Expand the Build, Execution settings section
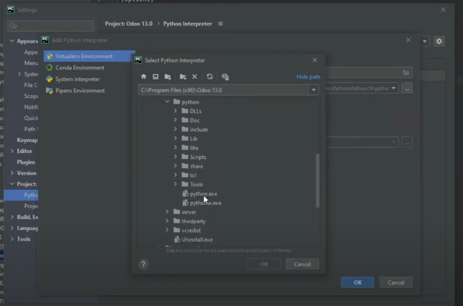Image resolution: width=463 pixels, height=306 pixels. (12, 217)
